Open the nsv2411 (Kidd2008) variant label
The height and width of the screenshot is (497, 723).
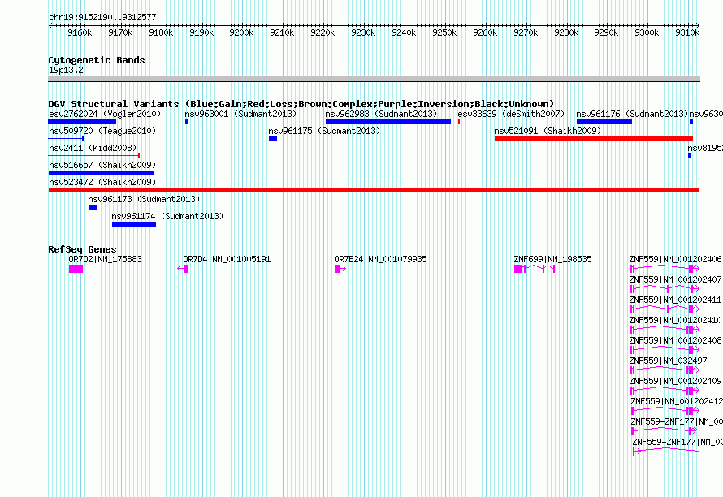(93, 148)
